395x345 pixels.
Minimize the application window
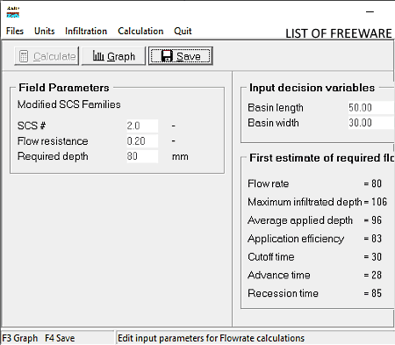tap(370, 12)
